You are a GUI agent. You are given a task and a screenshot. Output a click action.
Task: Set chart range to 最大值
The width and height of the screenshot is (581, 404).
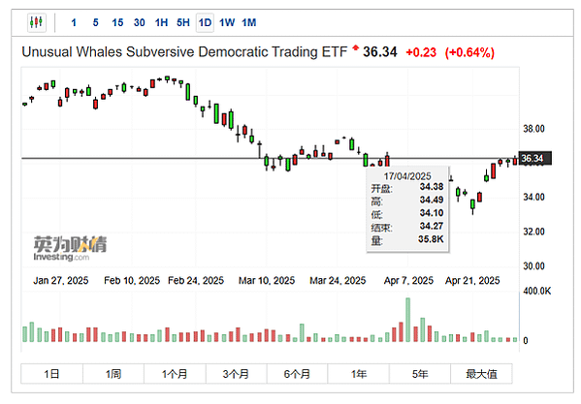pos(481,374)
